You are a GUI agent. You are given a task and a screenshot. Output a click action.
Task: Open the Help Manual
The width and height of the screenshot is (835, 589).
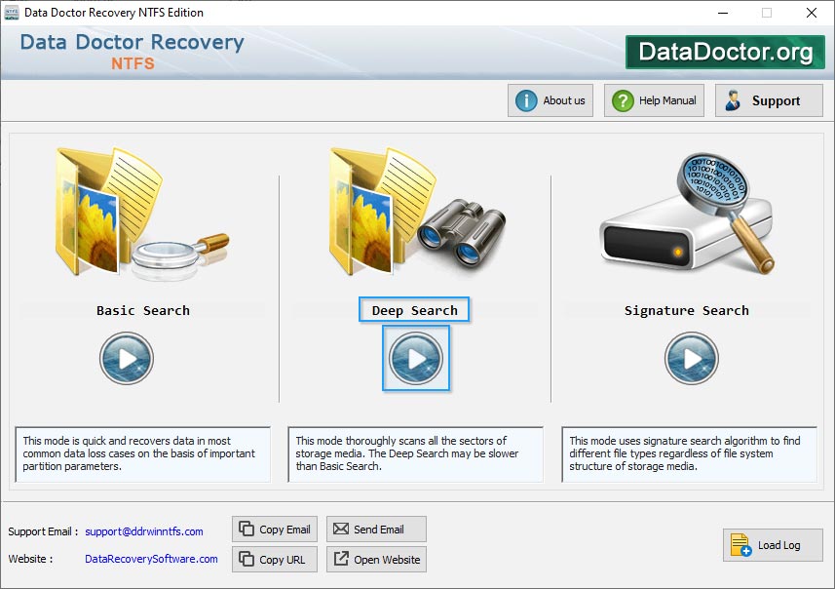[654, 100]
